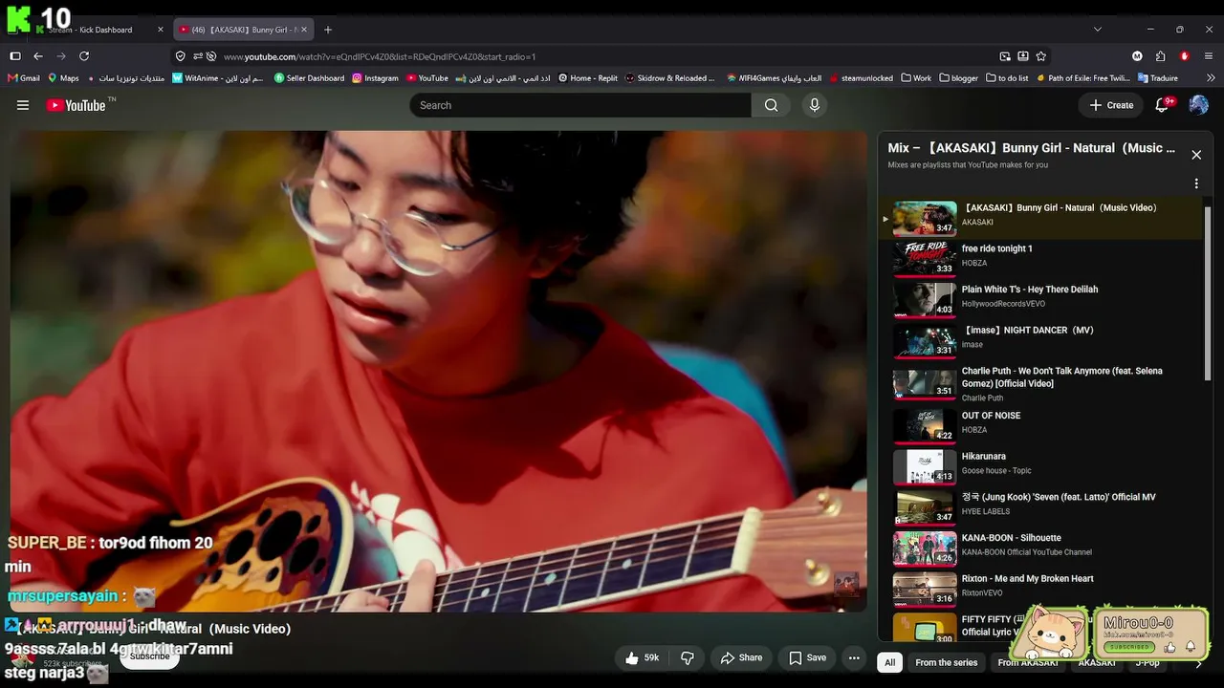1224x688 pixels.
Task: Open more actions ellipsis below video
Action: (854, 657)
